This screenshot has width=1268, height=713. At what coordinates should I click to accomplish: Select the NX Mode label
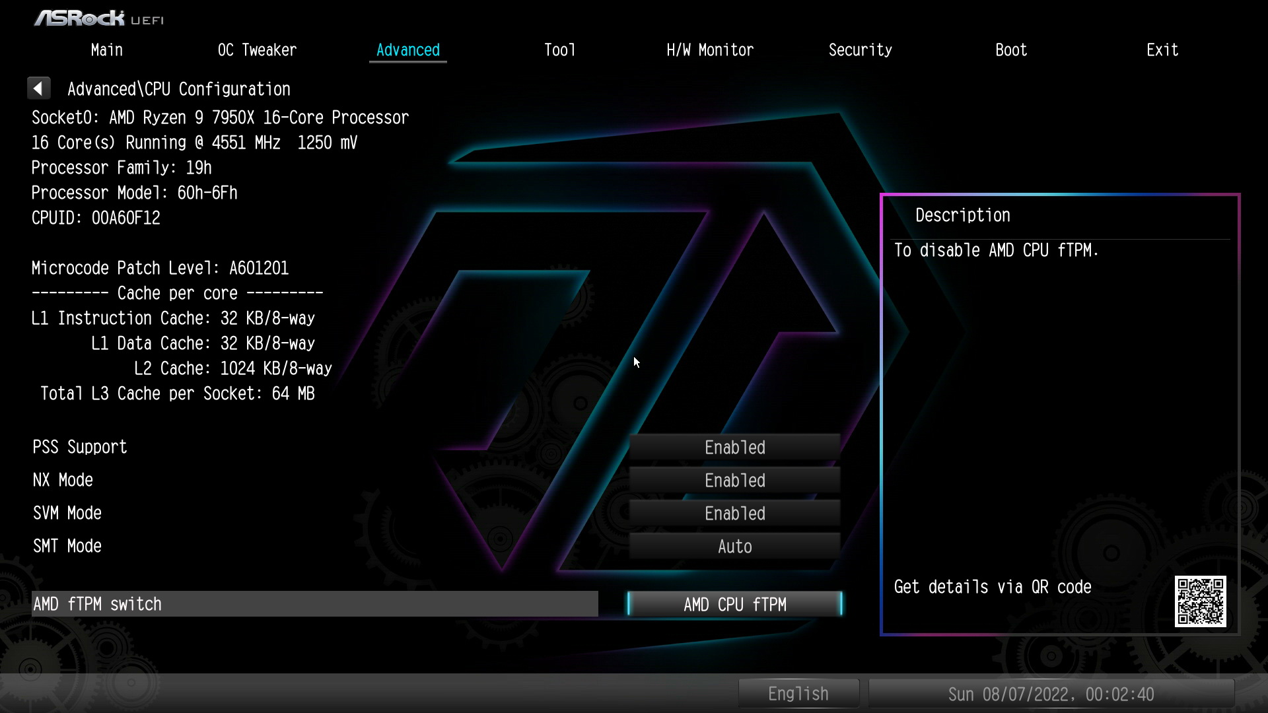click(x=63, y=480)
